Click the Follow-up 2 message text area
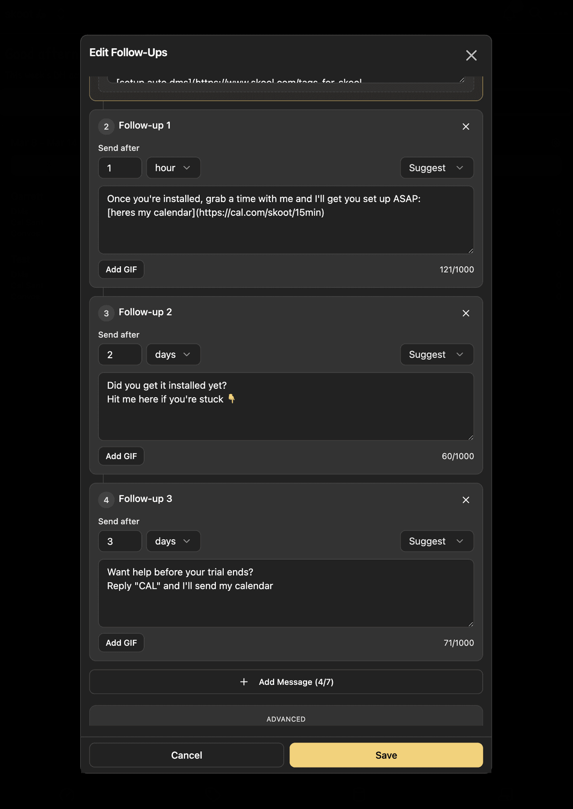This screenshot has height=809, width=573. [x=286, y=406]
